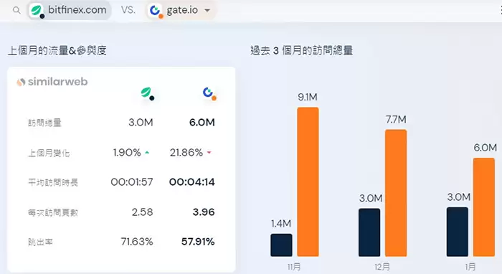Click the 上個月變化 row label

(x=49, y=153)
